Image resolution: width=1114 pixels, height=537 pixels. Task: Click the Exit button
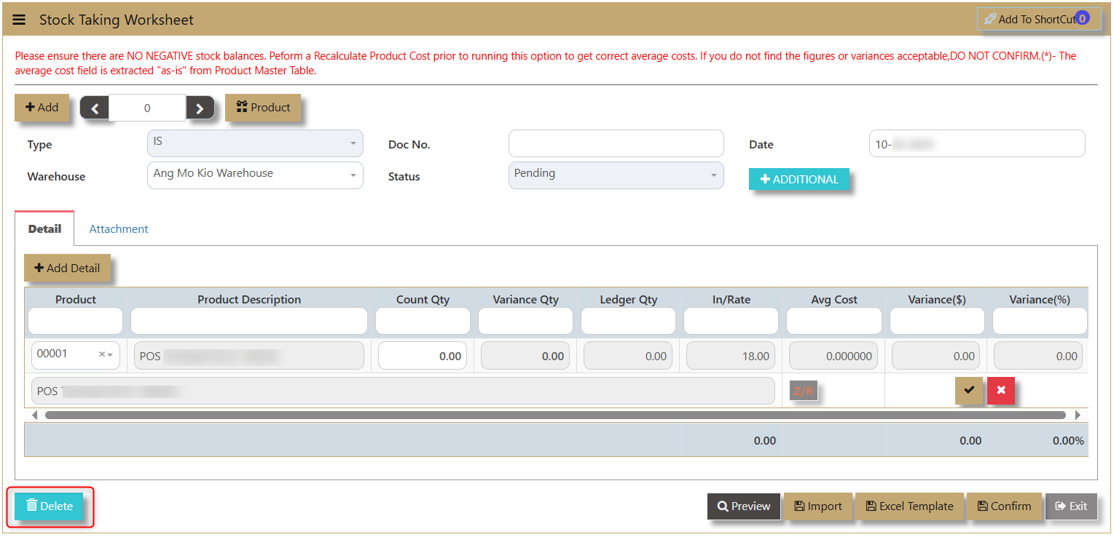(1071, 506)
